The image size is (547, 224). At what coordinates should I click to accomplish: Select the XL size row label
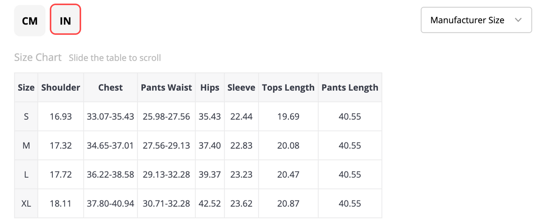(x=26, y=204)
